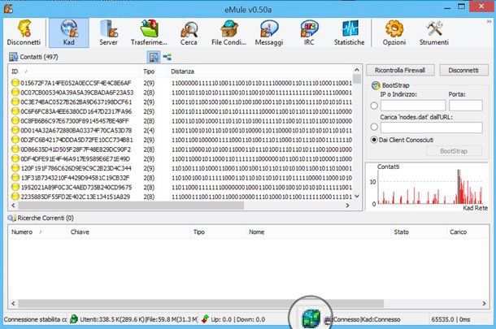Click contacts list scroll left arrow
The height and width of the screenshot is (329, 496).
13,206
